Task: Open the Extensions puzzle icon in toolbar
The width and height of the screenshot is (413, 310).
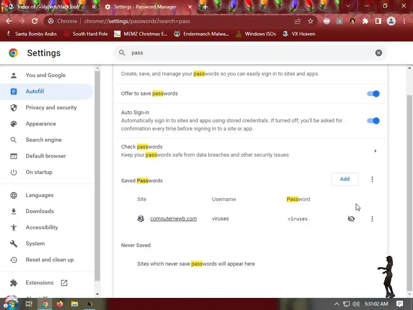Action: (x=365, y=21)
